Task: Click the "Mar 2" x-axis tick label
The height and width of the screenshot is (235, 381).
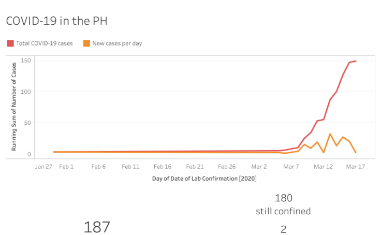Action: [259, 167]
